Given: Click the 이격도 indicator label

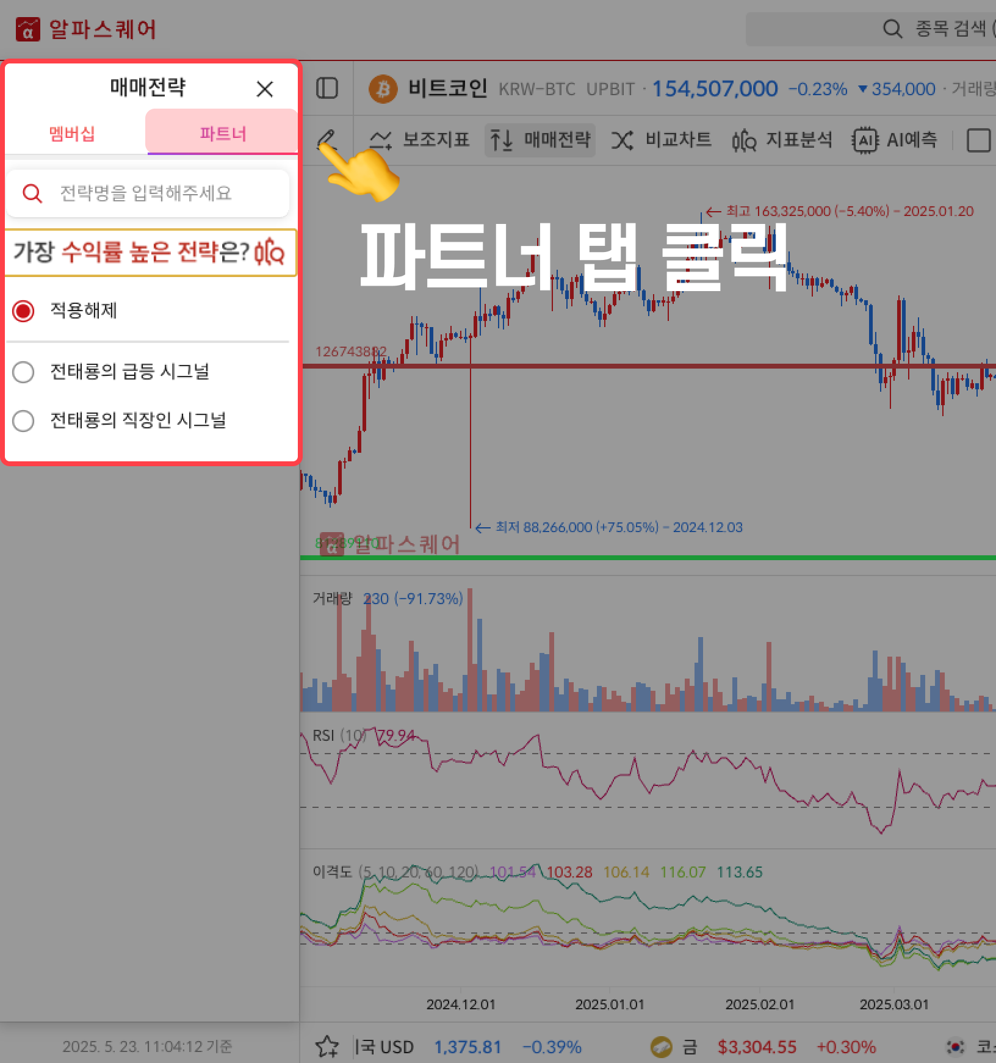Looking at the screenshot, I should pyautogui.click(x=332, y=872).
